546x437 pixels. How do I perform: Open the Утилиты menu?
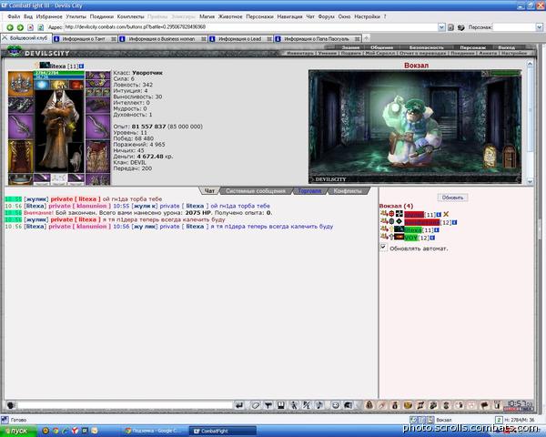(x=76, y=16)
